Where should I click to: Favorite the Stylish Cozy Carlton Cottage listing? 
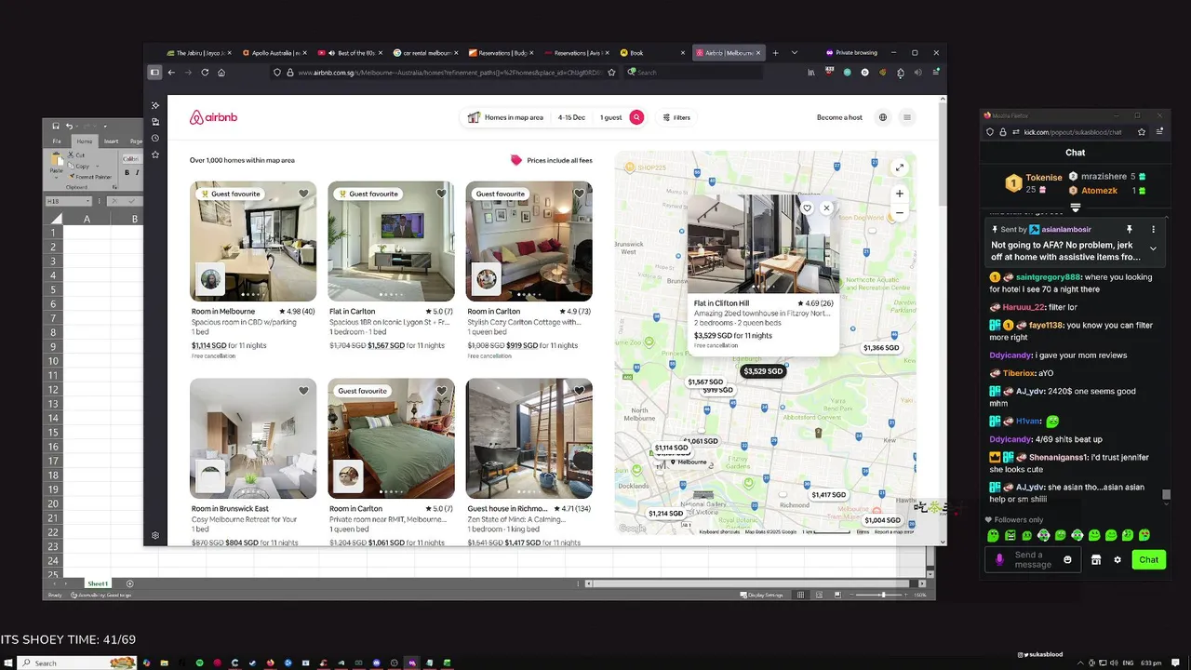click(x=579, y=194)
